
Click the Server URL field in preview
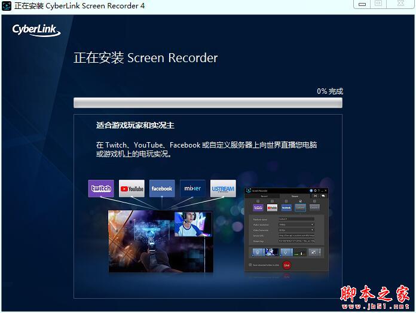click(x=296, y=235)
